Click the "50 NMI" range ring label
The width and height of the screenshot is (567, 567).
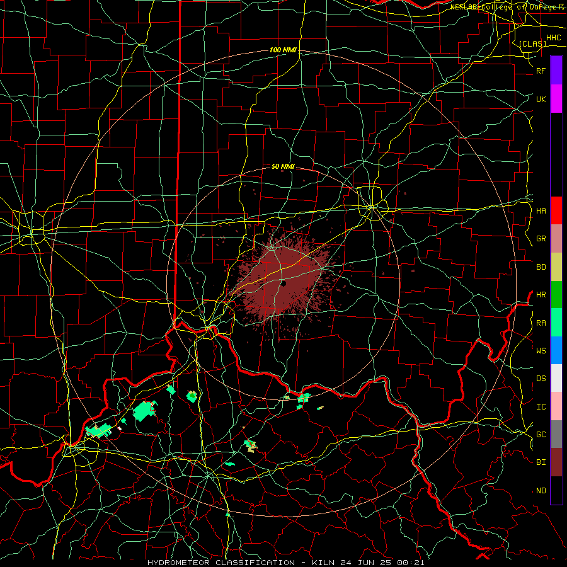[x=283, y=166]
